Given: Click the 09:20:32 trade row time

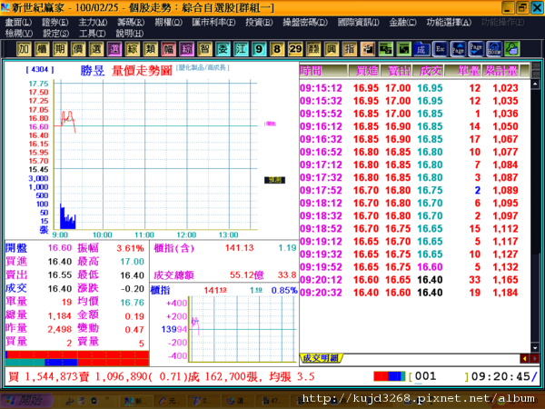Looking at the screenshot, I should pyautogui.click(x=322, y=293).
